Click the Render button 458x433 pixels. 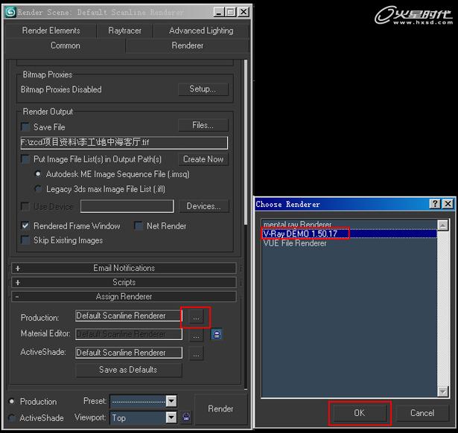point(221,408)
